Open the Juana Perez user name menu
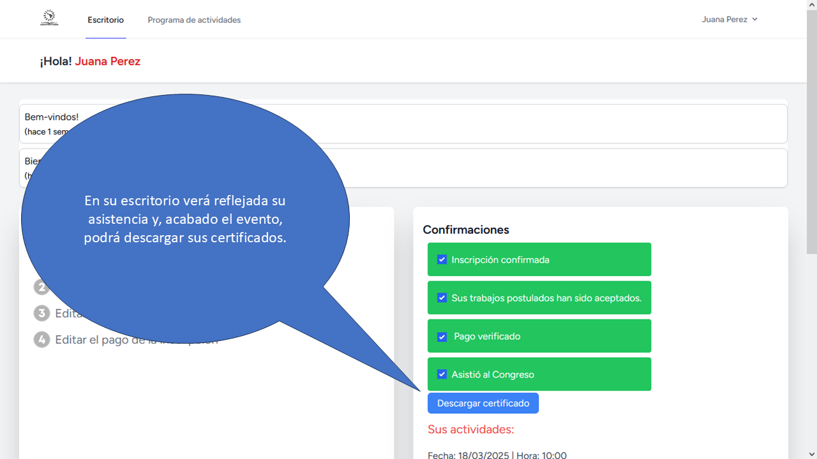Screen dimensions: 817x459 coord(724,20)
